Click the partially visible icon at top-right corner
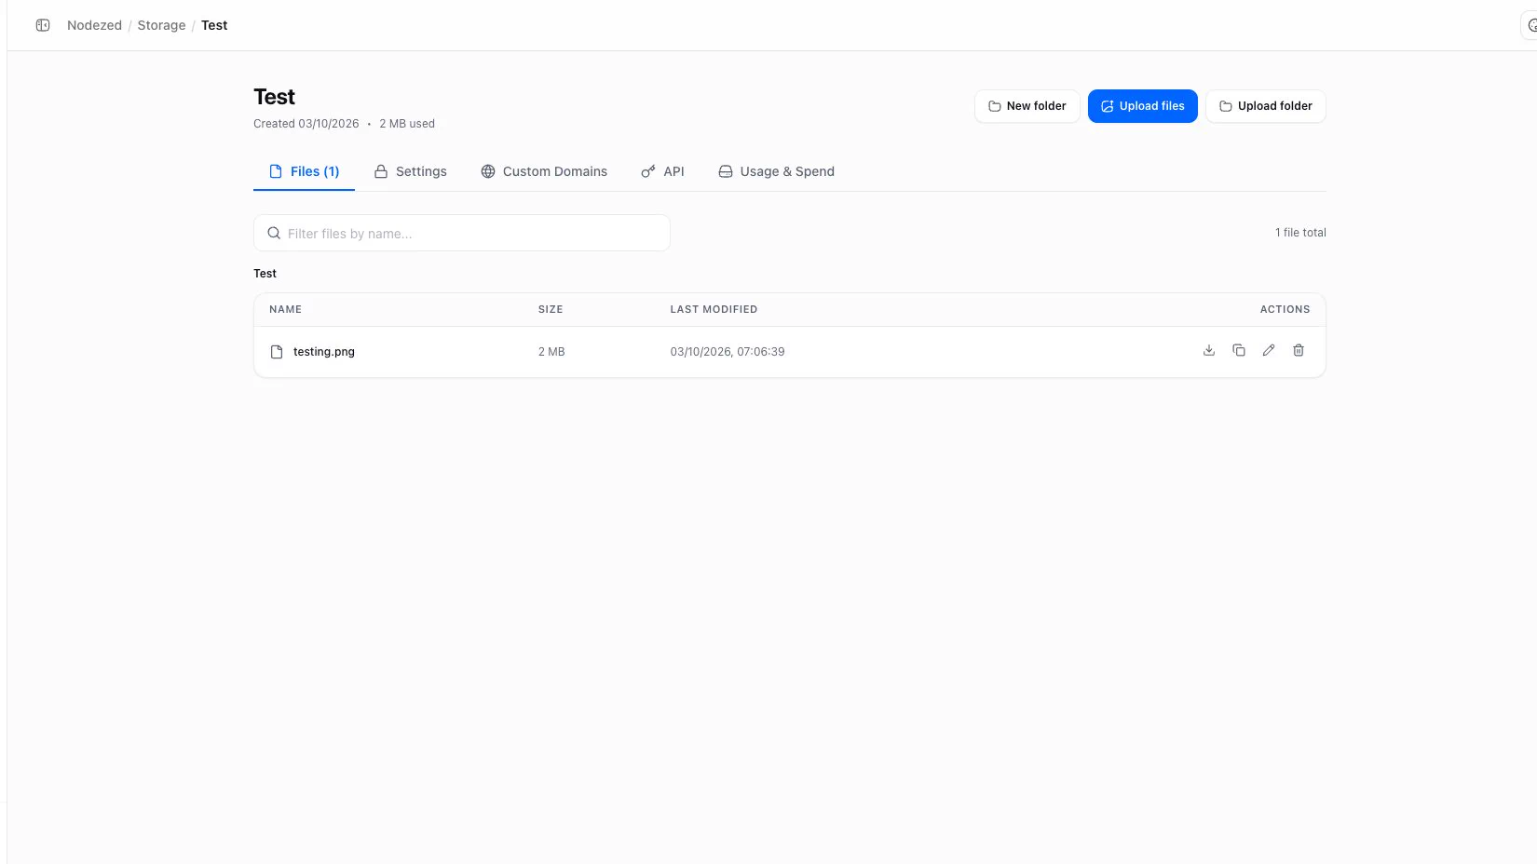The height and width of the screenshot is (864, 1537). (x=1530, y=25)
